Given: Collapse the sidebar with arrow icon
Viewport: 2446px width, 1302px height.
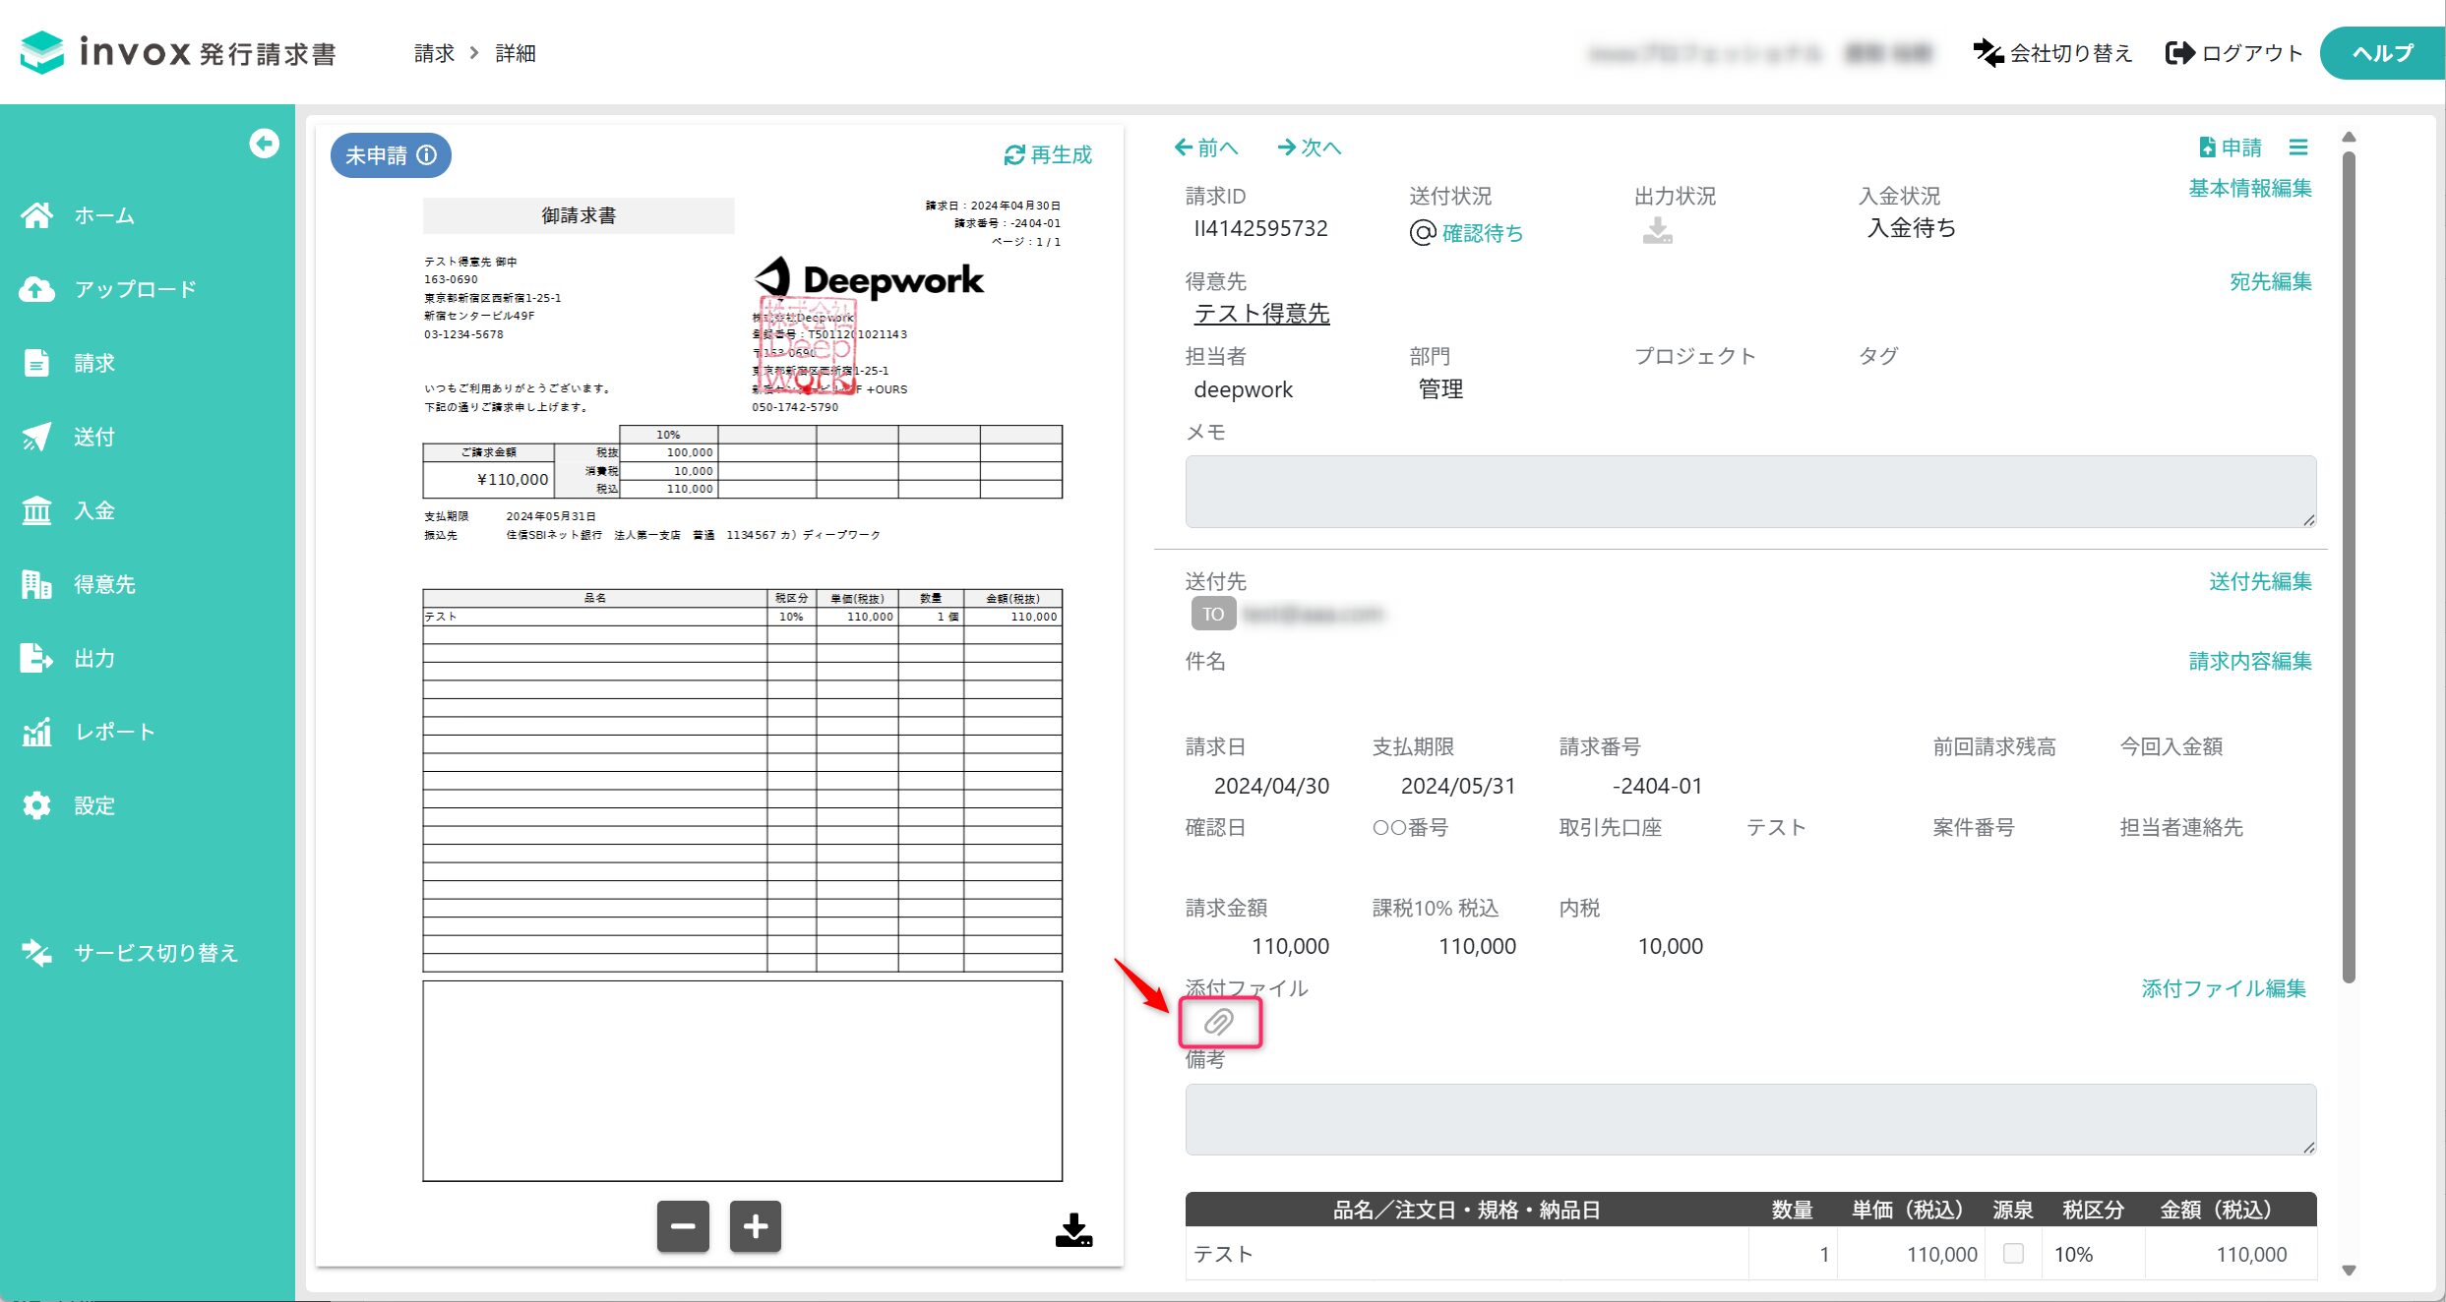Looking at the screenshot, I should [264, 144].
